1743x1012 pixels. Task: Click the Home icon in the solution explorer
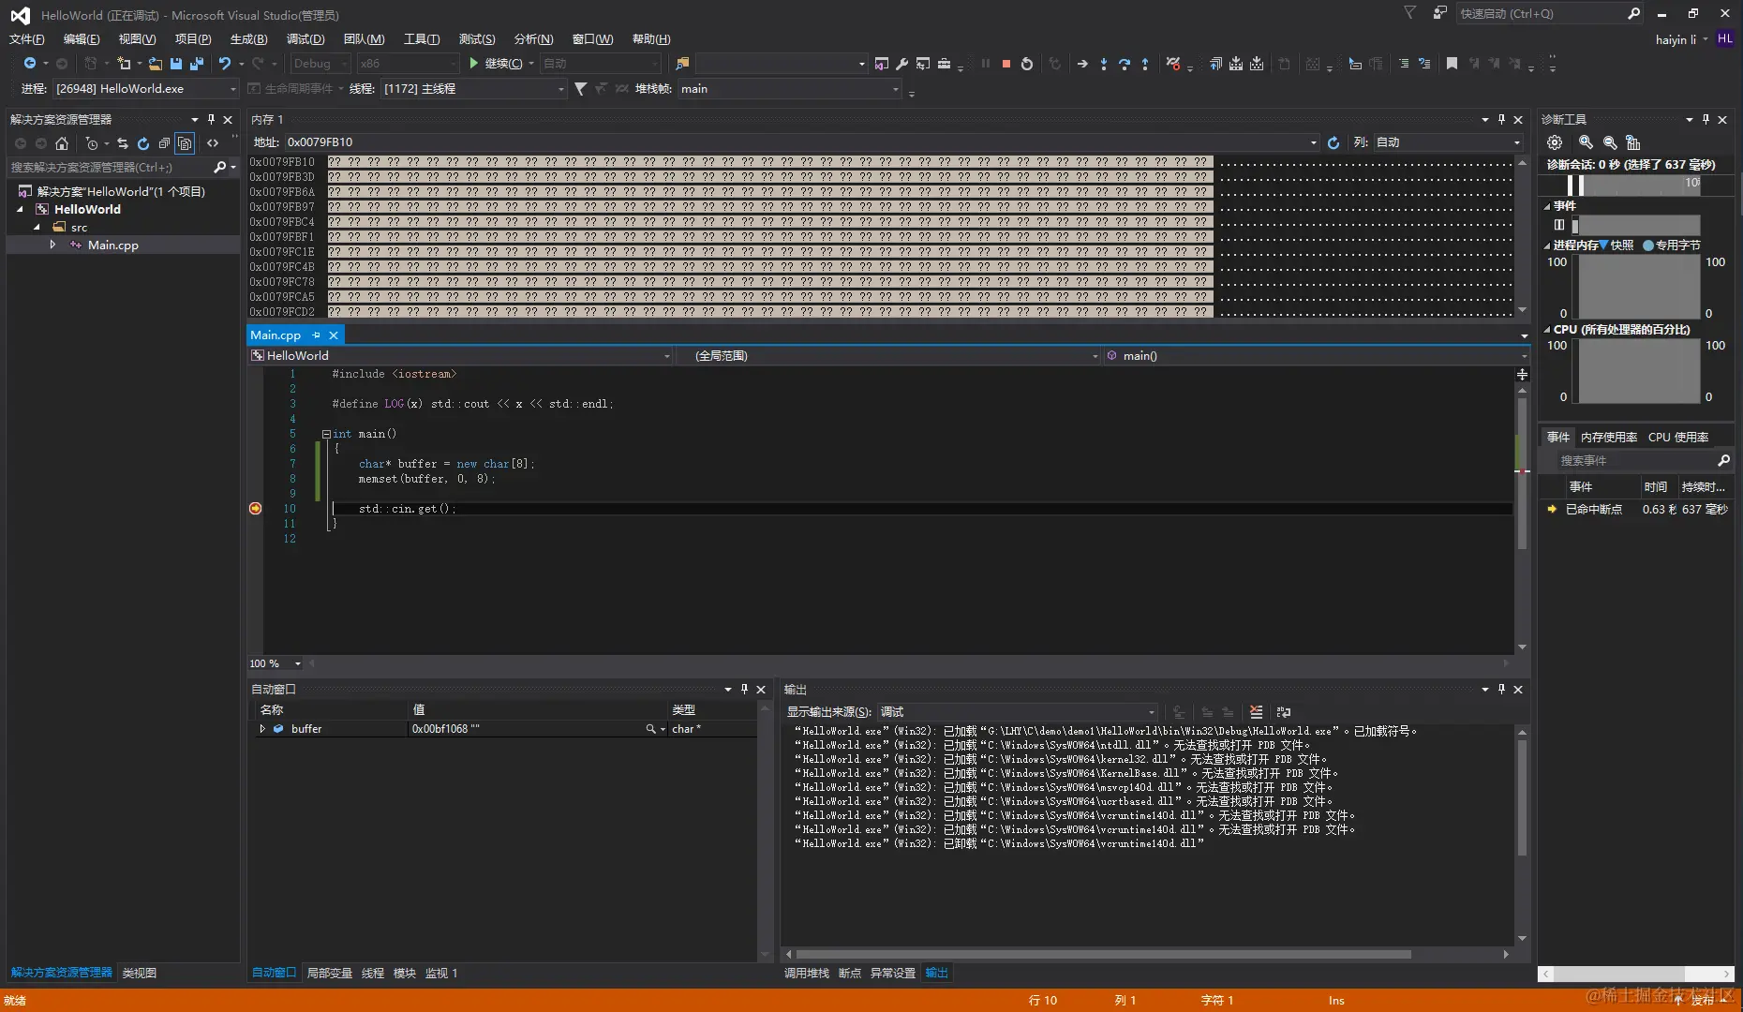pos(62,143)
